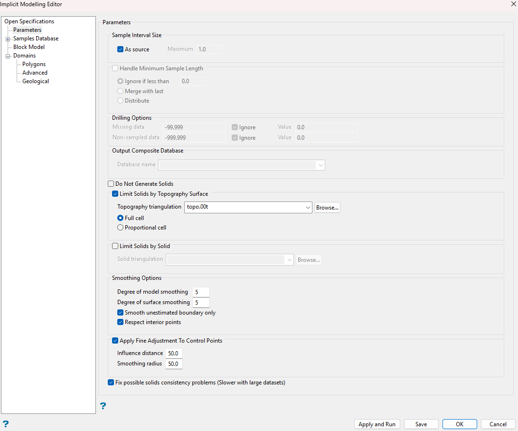Toggle Apply Fine Adjustment To Control Points
The height and width of the screenshot is (431, 518).
[x=115, y=341]
